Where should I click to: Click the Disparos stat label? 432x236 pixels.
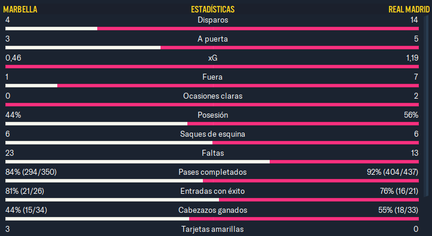[212, 20]
